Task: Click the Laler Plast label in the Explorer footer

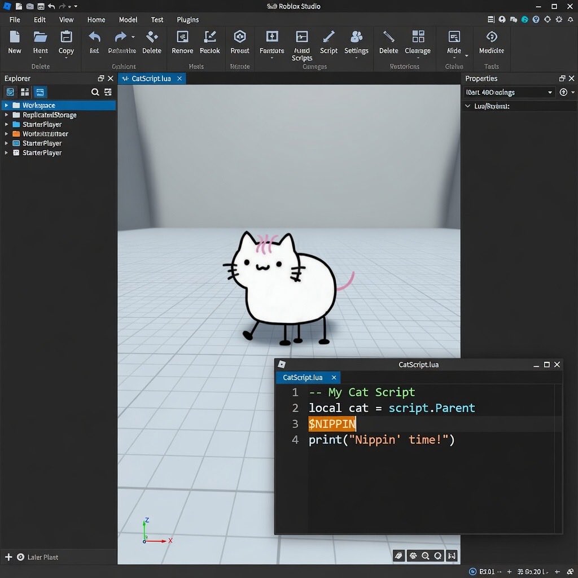Action: point(43,557)
